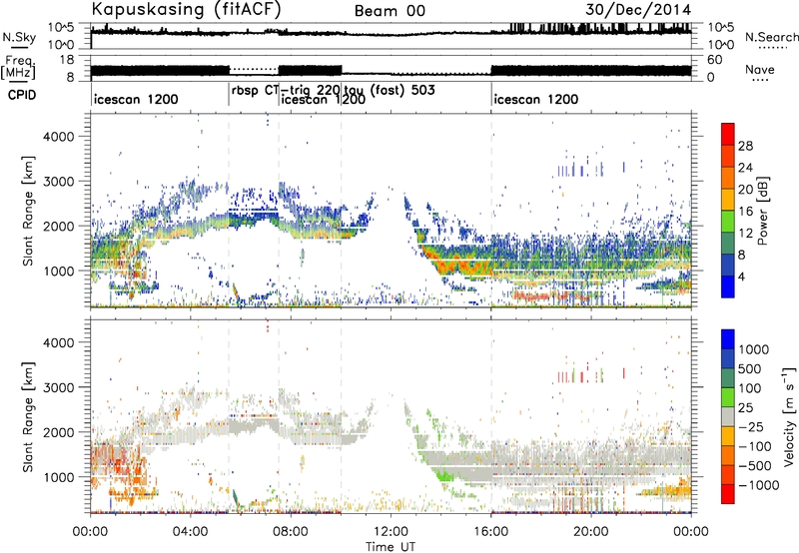Click the "Velocity [m s-1]" color bar title
The height and width of the screenshot is (553, 799).
(x=789, y=415)
